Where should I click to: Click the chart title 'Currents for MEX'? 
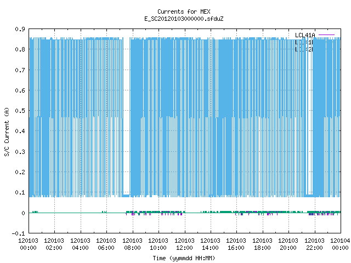[184, 12]
